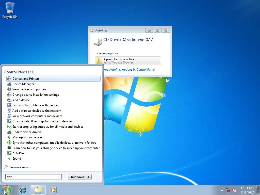Click the network status tray icon
This screenshot has height=195, width=260.
point(228,190)
